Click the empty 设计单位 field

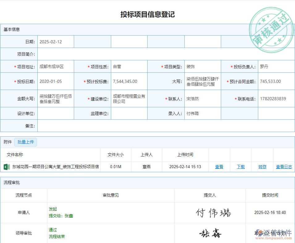[x=56, y=113]
